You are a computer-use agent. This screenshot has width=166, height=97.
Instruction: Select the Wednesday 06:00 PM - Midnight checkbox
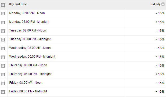tap(3, 57)
